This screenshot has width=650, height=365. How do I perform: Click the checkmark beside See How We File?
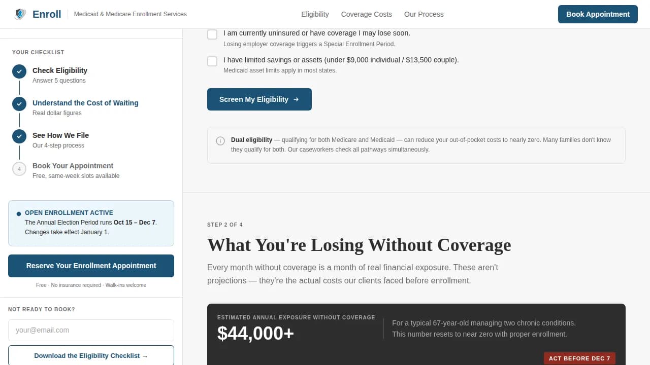(x=19, y=136)
